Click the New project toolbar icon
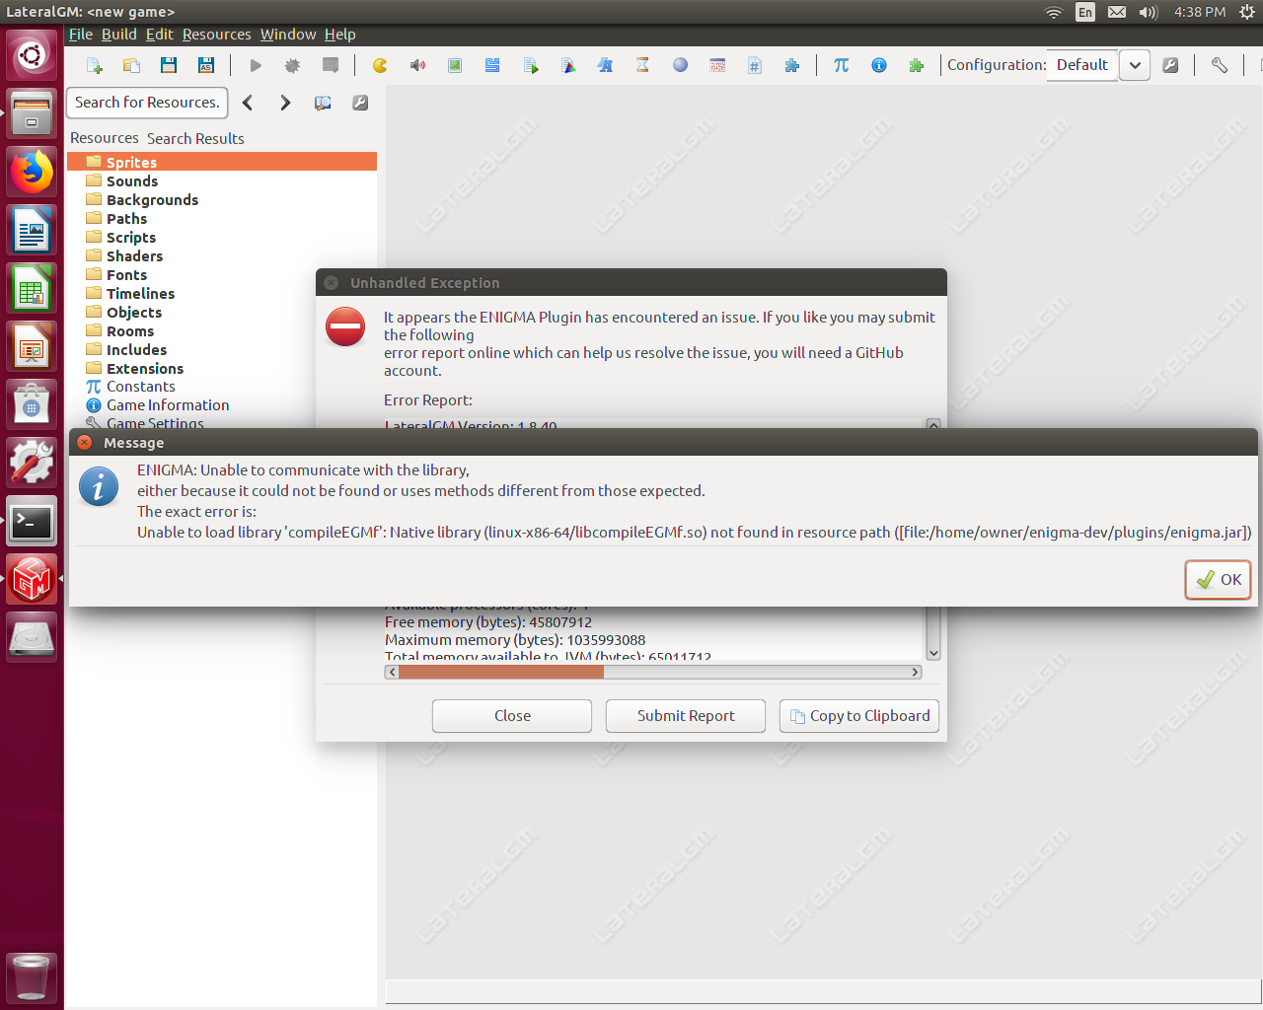 pyautogui.click(x=95, y=65)
